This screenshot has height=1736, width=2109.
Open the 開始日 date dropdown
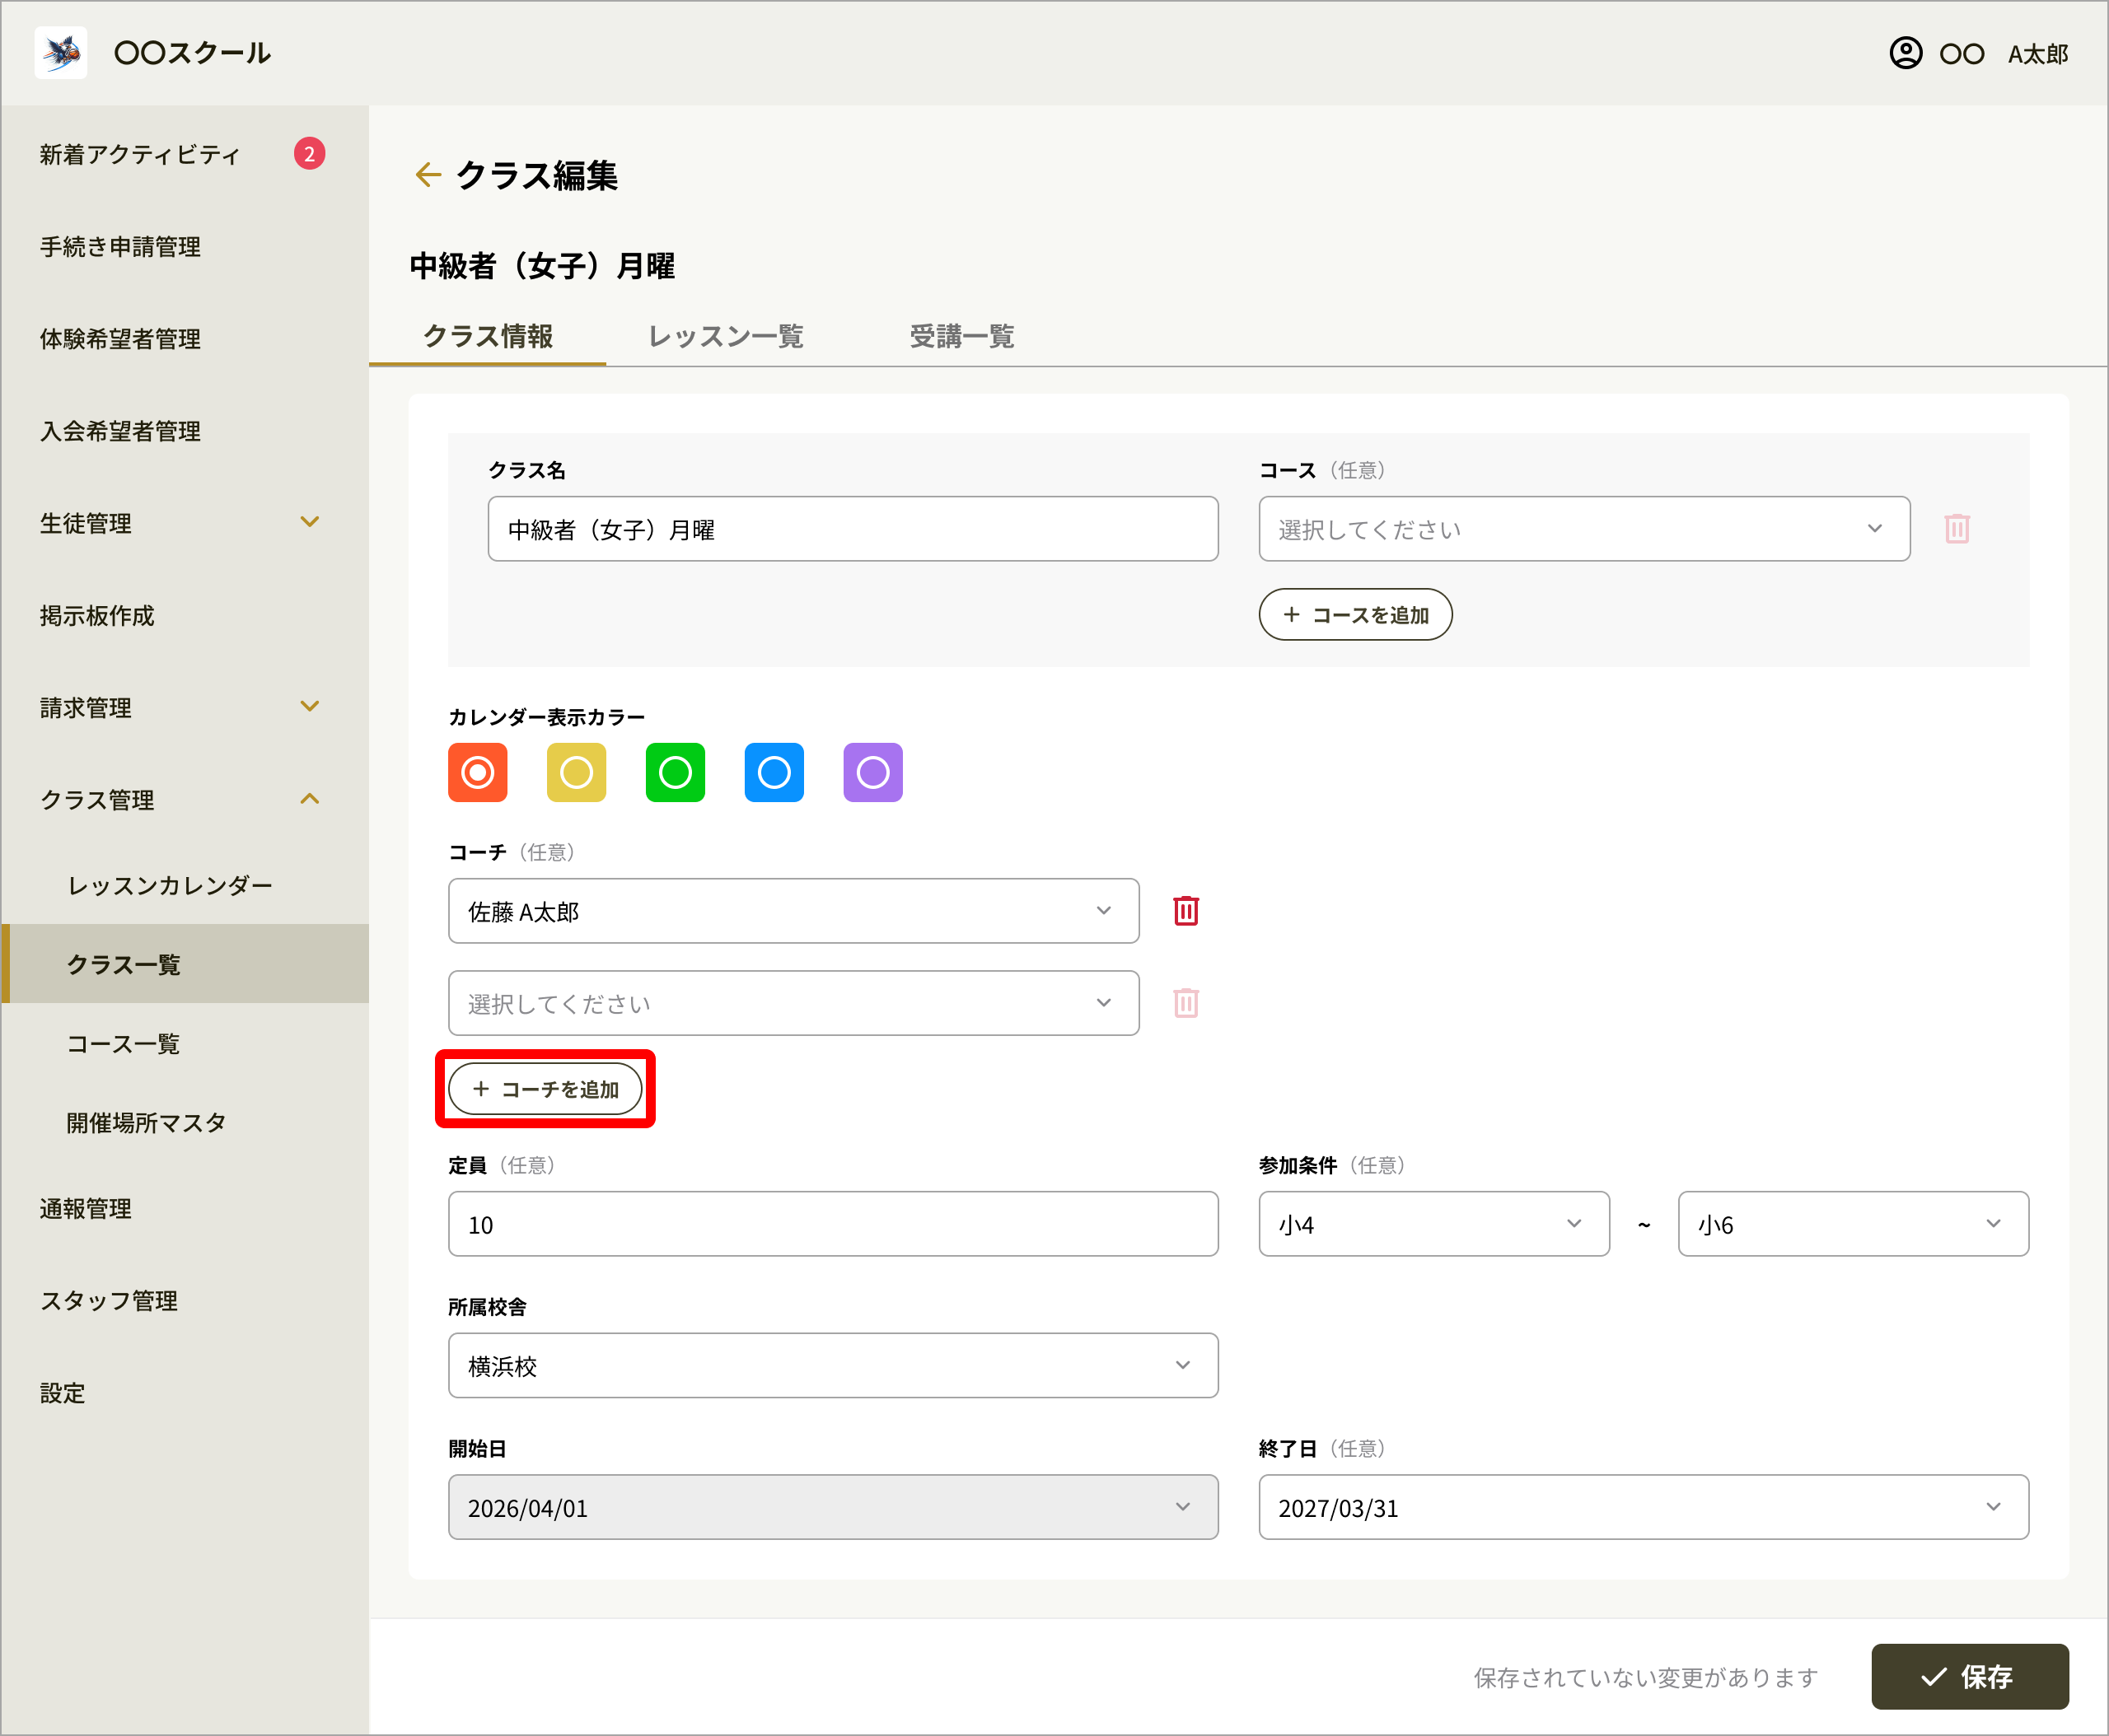click(x=832, y=1507)
